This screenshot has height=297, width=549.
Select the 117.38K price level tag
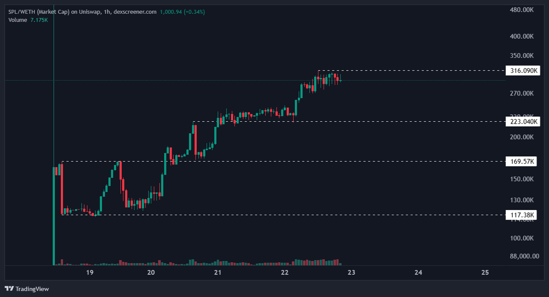521,215
